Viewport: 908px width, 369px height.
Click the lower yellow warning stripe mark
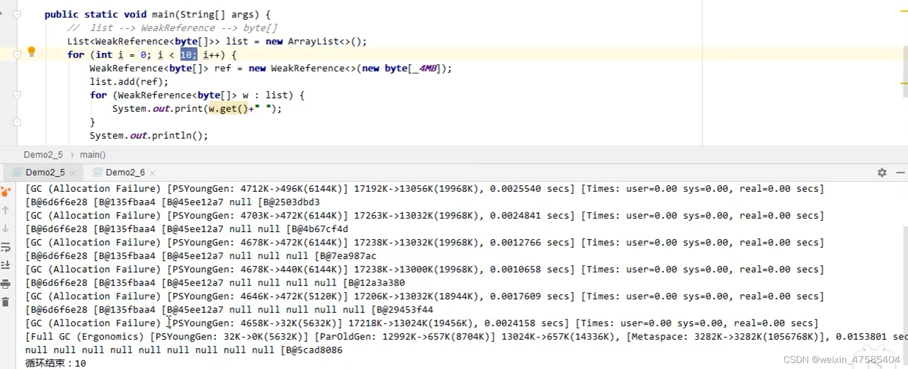click(904, 83)
